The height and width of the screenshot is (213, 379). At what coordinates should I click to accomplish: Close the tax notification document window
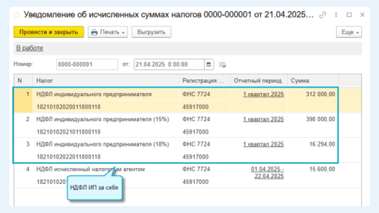(362, 15)
